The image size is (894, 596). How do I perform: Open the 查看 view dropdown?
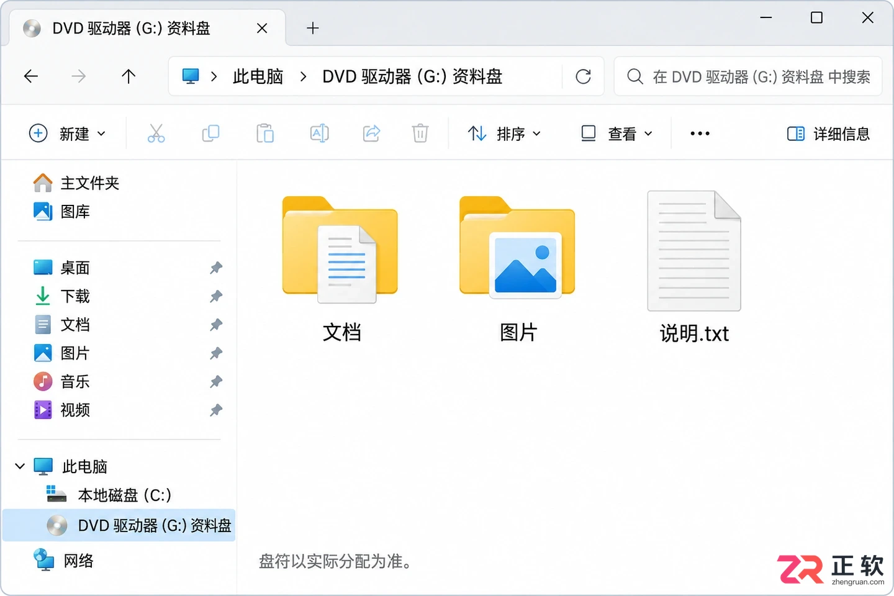pyautogui.click(x=616, y=133)
